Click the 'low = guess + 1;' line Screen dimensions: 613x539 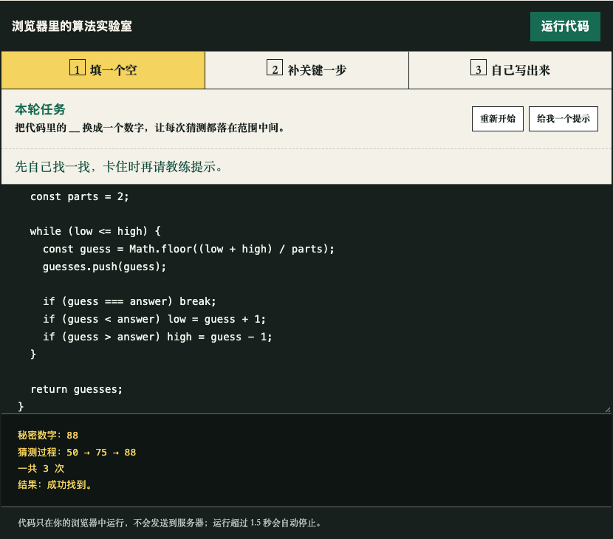tap(154, 319)
